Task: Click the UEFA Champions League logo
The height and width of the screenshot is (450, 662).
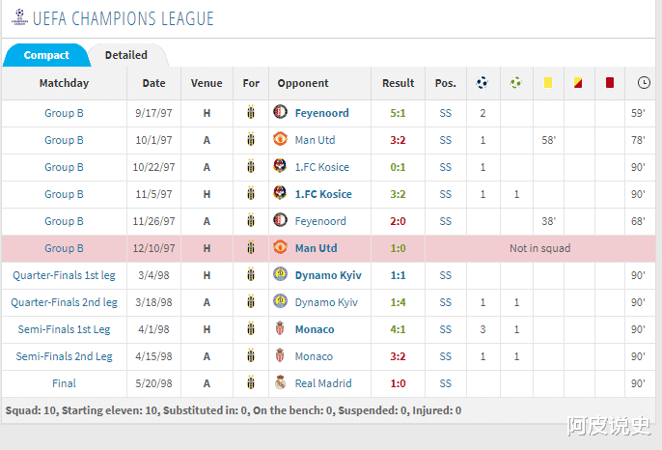Action: (19, 17)
